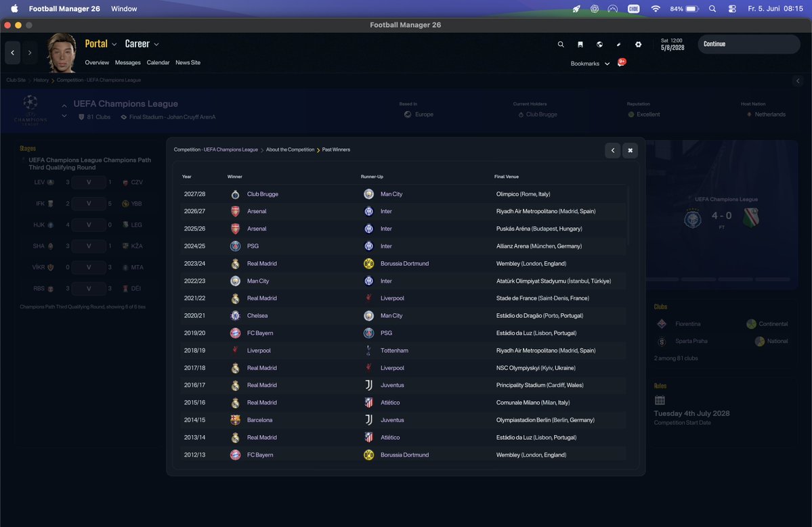
Task: Open the Portal dropdown menu
Action: 101,44
